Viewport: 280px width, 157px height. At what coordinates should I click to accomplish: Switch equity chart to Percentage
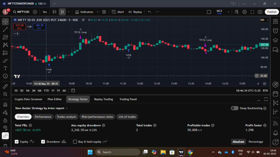click(x=256, y=142)
